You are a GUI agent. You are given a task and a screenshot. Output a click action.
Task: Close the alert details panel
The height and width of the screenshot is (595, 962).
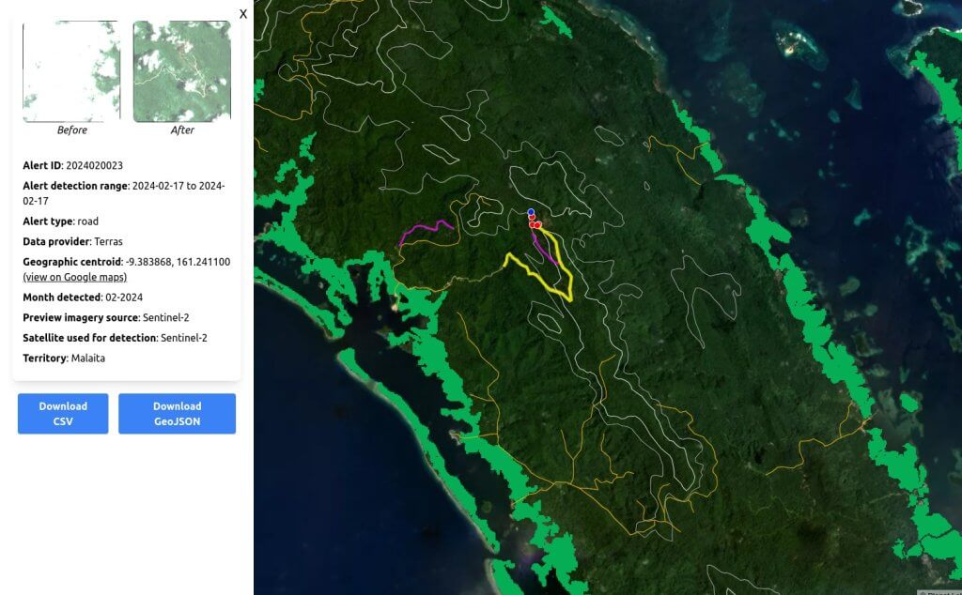click(x=243, y=13)
